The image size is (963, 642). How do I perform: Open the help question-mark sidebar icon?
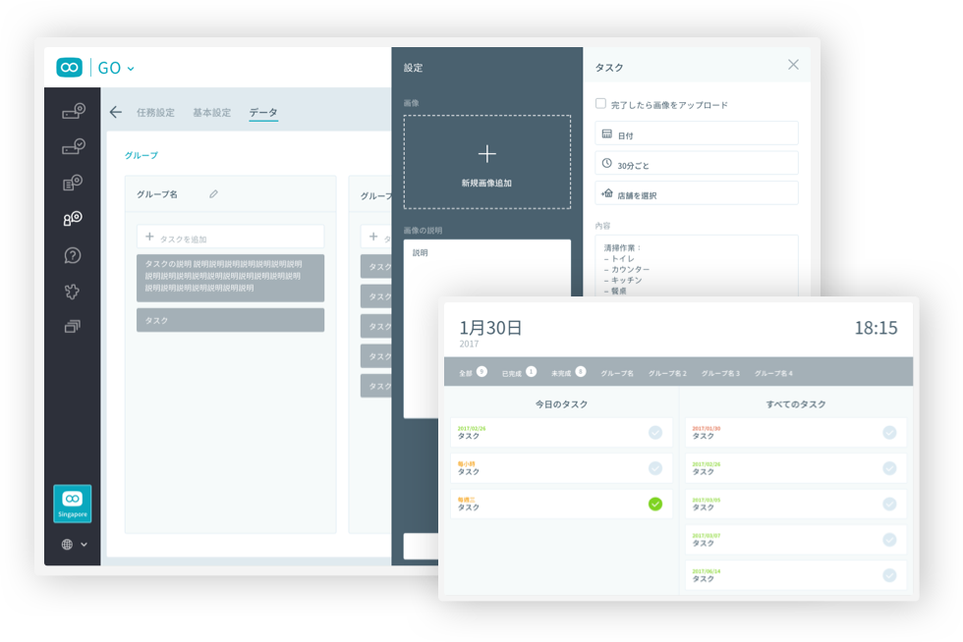[x=72, y=255]
